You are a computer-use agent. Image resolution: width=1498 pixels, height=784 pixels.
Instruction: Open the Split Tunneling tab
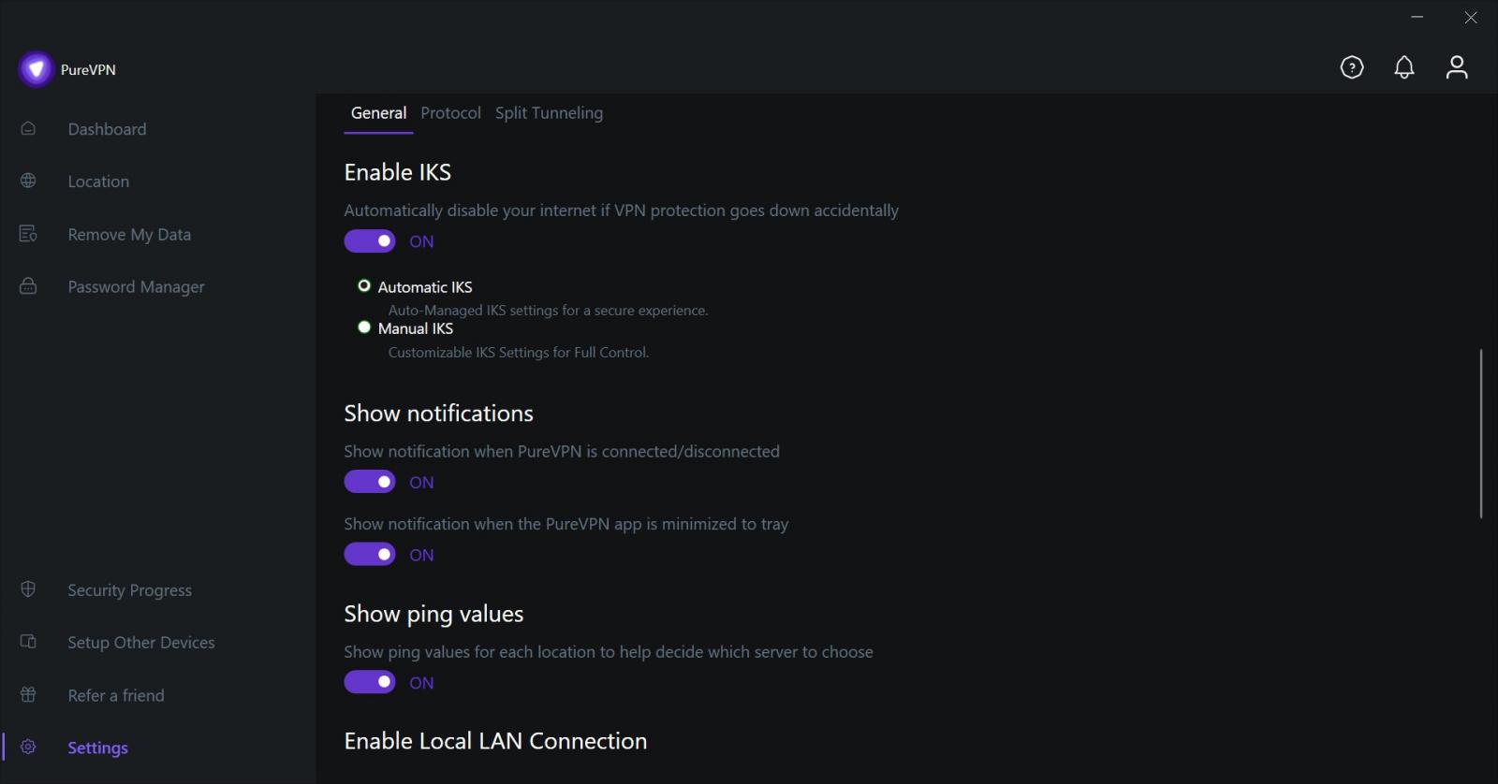[x=549, y=112]
